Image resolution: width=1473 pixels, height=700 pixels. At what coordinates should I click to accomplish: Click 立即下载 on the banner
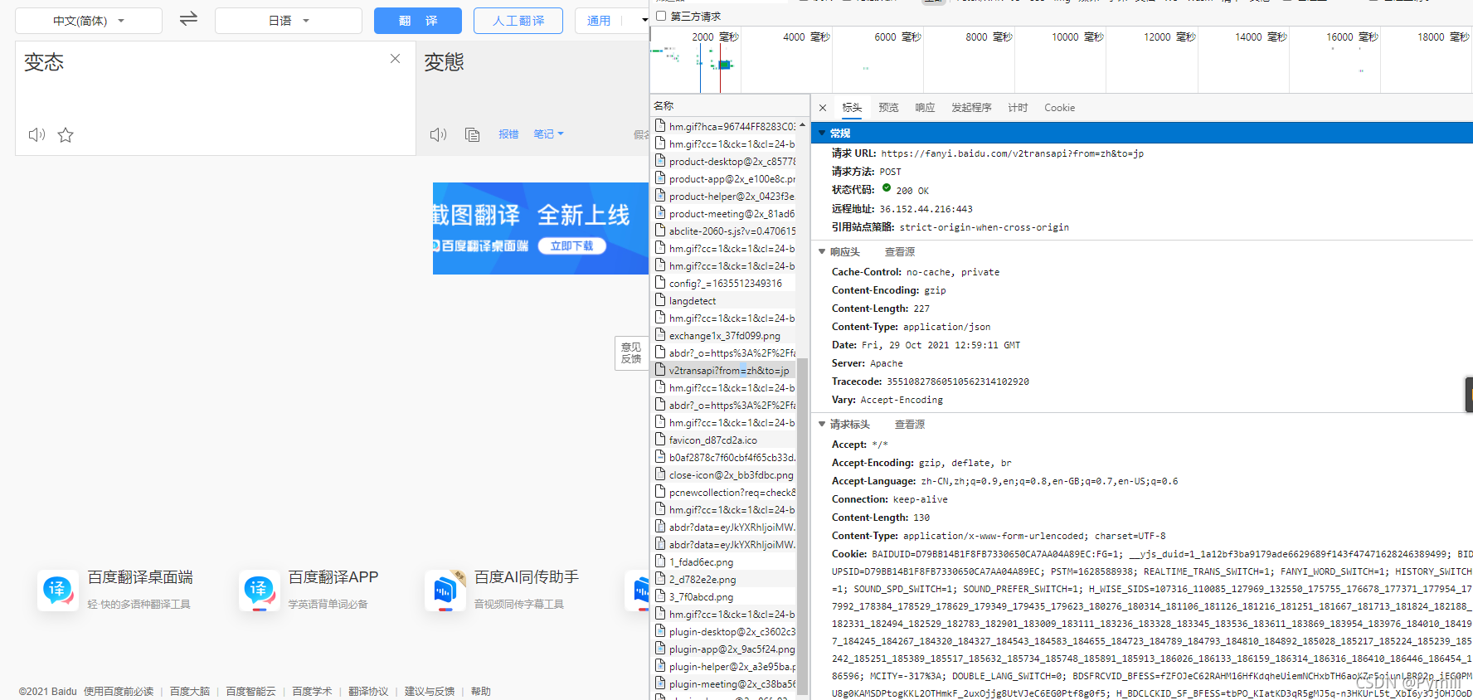[572, 246]
